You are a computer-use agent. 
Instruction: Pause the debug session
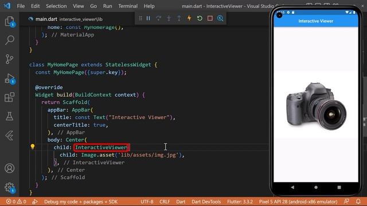click(x=149, y=18)
